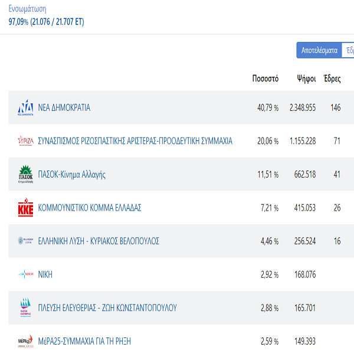The image size is (354, 354).
Task: Click the red KKE party logo
Action: (25, 208)
